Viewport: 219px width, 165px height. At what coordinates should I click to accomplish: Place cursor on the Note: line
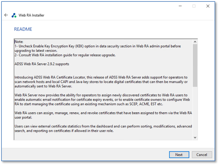point(19,42)
